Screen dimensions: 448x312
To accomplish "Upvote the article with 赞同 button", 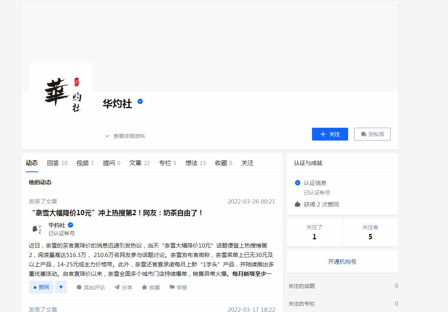I will [x=41, y=287].
